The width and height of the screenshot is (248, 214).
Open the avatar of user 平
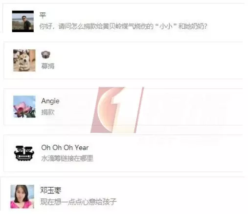[23, 21]
